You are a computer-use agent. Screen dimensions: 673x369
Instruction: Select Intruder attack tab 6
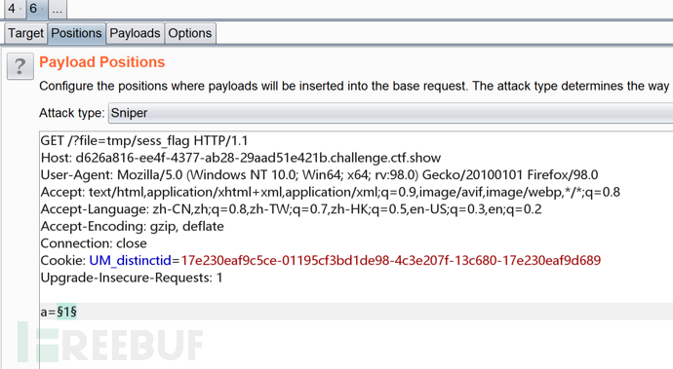tap(36, 9)
